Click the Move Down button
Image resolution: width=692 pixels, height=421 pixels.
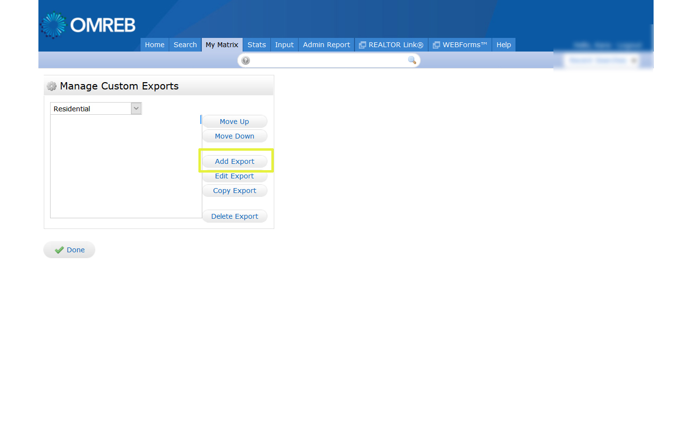point(234,136)
